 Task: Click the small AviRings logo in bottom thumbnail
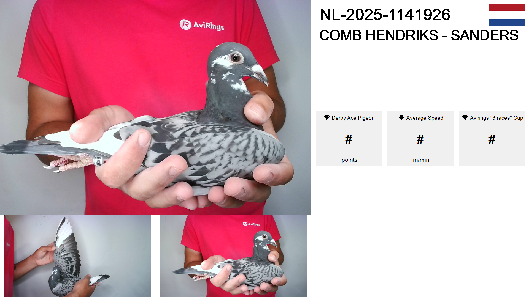tap(252, 224)
